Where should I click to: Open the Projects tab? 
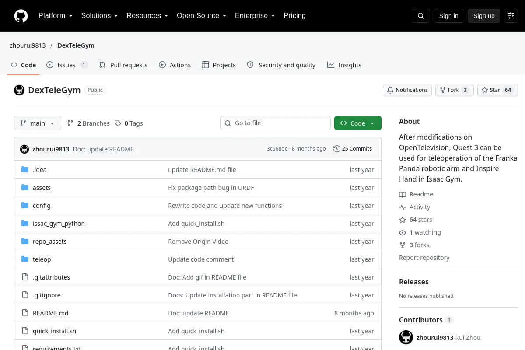click(x=219, y=65)
